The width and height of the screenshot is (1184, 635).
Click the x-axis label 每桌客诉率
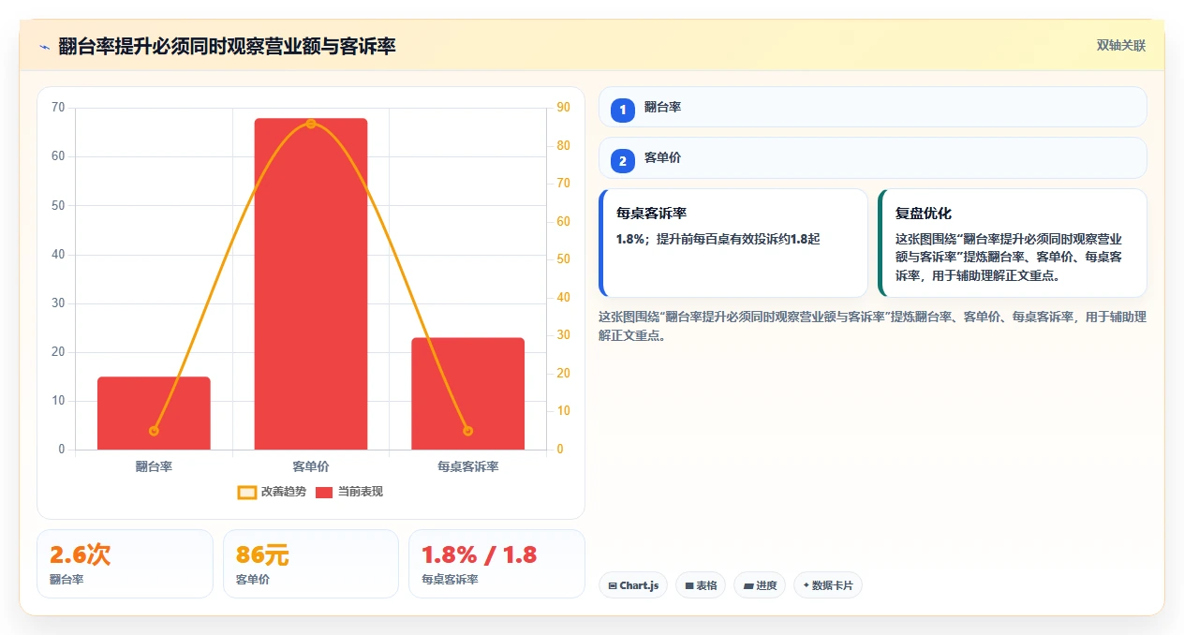(467, 466)
